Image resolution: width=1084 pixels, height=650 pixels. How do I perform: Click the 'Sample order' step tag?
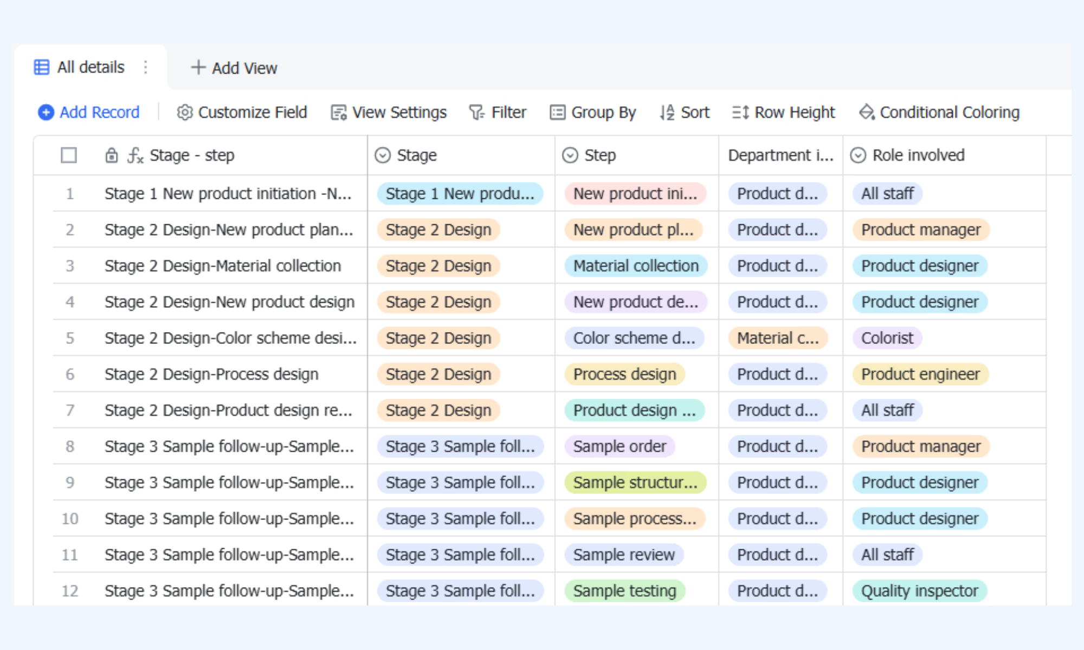[x=620, y=446]
